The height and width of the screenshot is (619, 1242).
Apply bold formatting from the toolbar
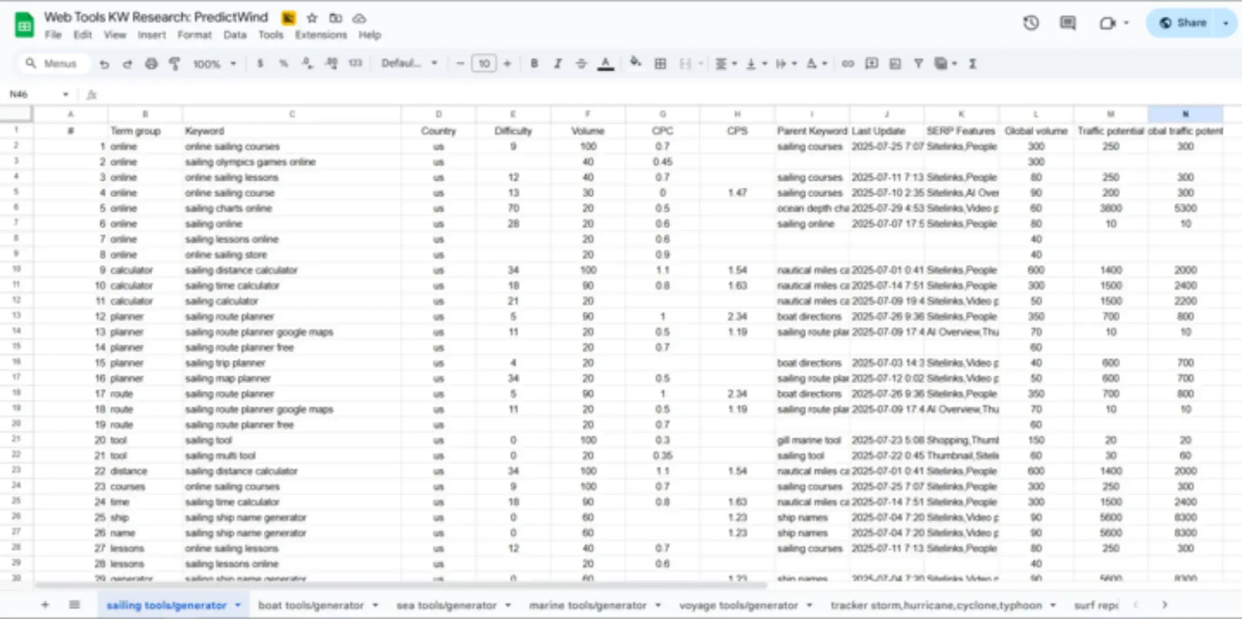[534, 64]
